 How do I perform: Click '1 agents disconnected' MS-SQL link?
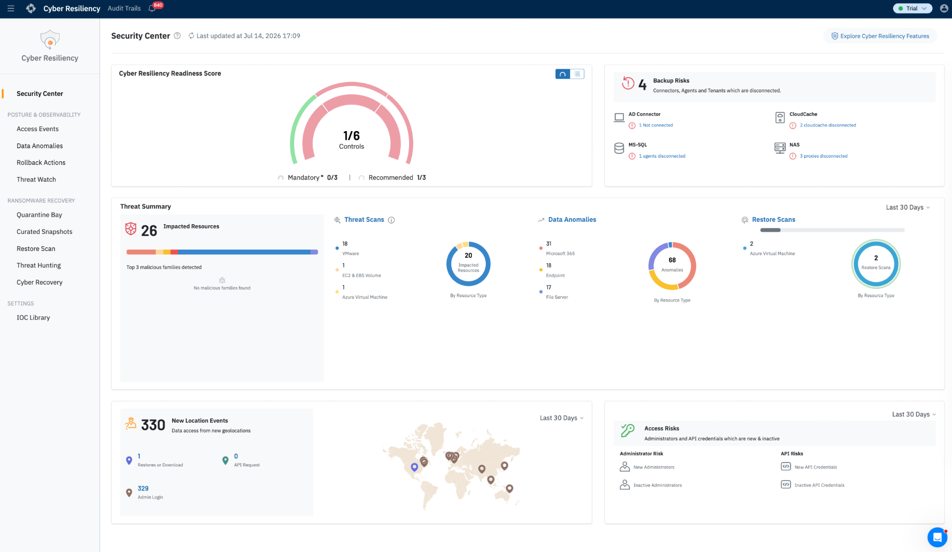click(662, 156)
